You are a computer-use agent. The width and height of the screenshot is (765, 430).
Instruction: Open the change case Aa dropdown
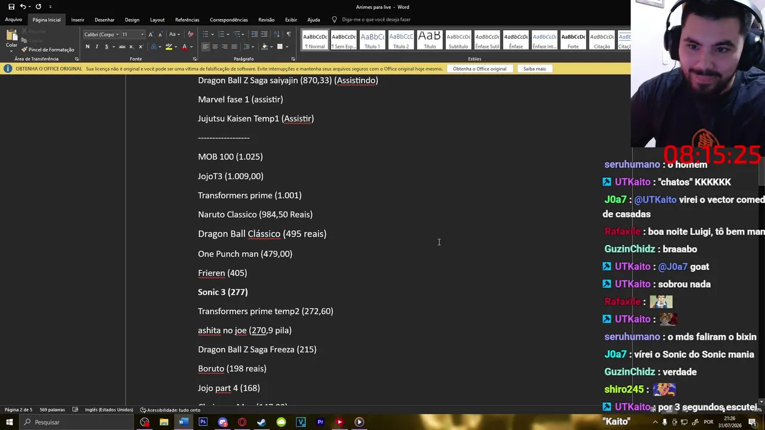(x=174, y=34)
